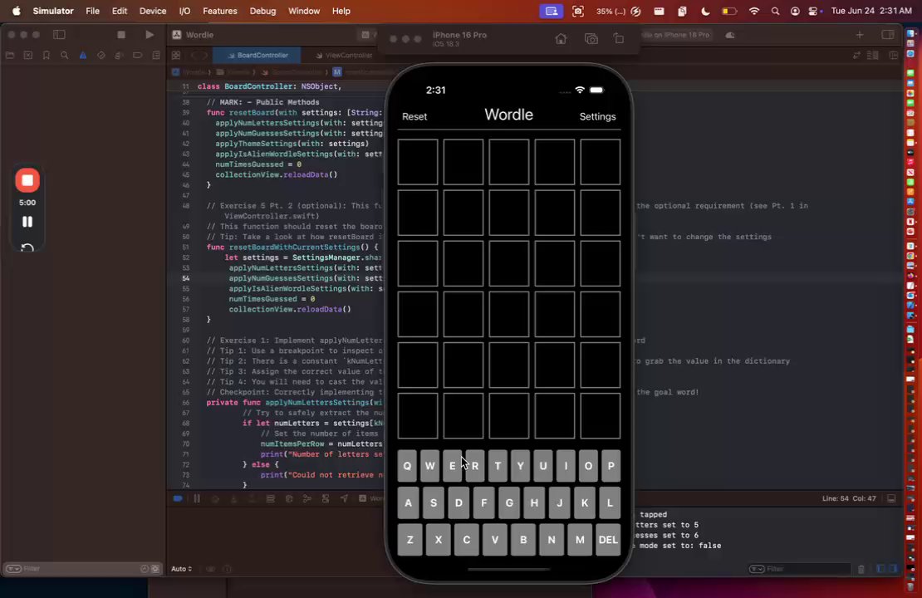922x598 pixels.
Task: Pause the screen recording
Action: (x=27, y=222)
